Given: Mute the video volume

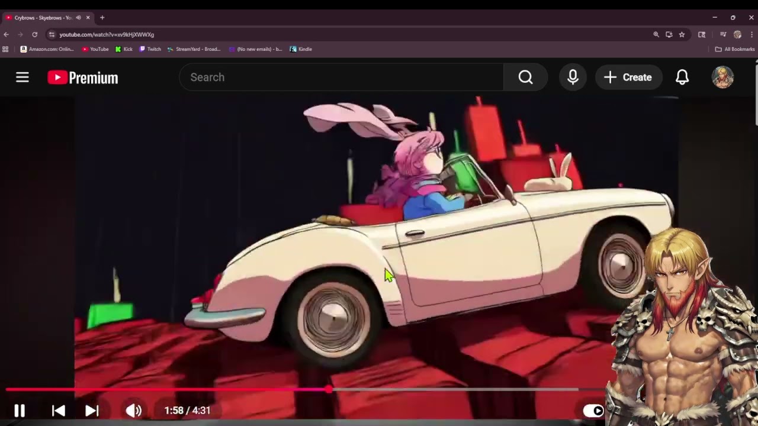Looking at the screenshot, I should point(134,411).
